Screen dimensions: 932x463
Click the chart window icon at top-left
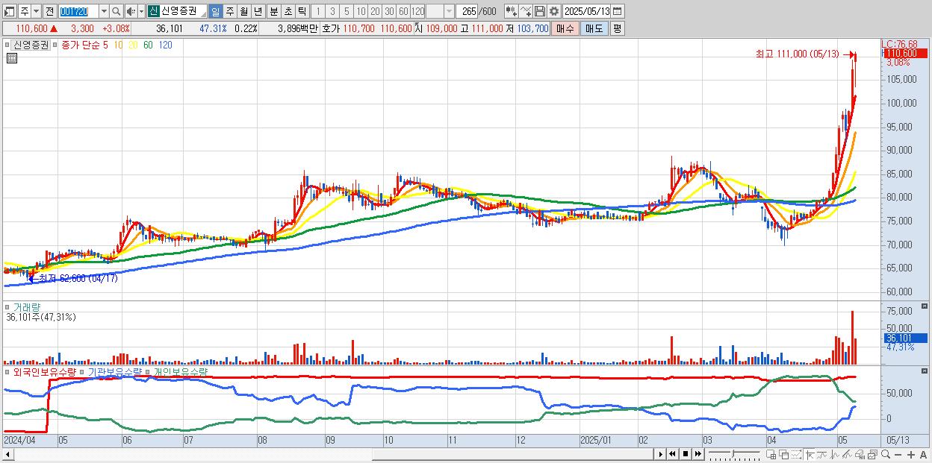click(9, 11)
